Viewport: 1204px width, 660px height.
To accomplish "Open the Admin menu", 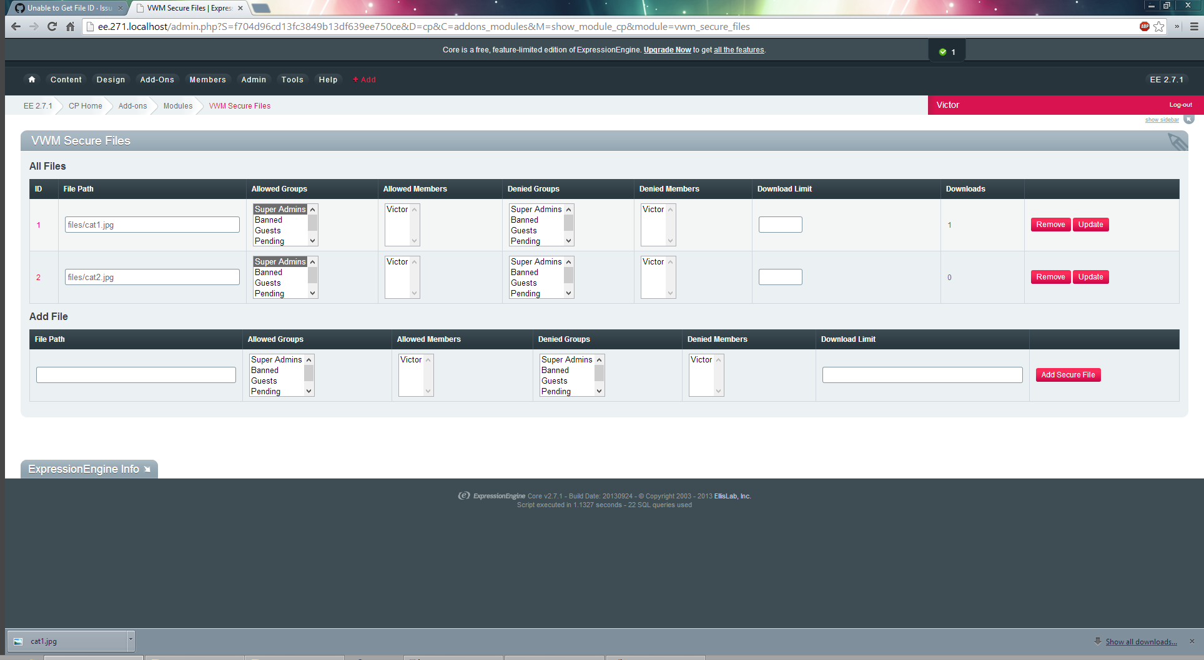I will pos(254,79).
